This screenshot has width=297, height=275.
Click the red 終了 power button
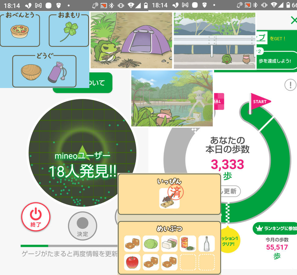coord(36,217)
